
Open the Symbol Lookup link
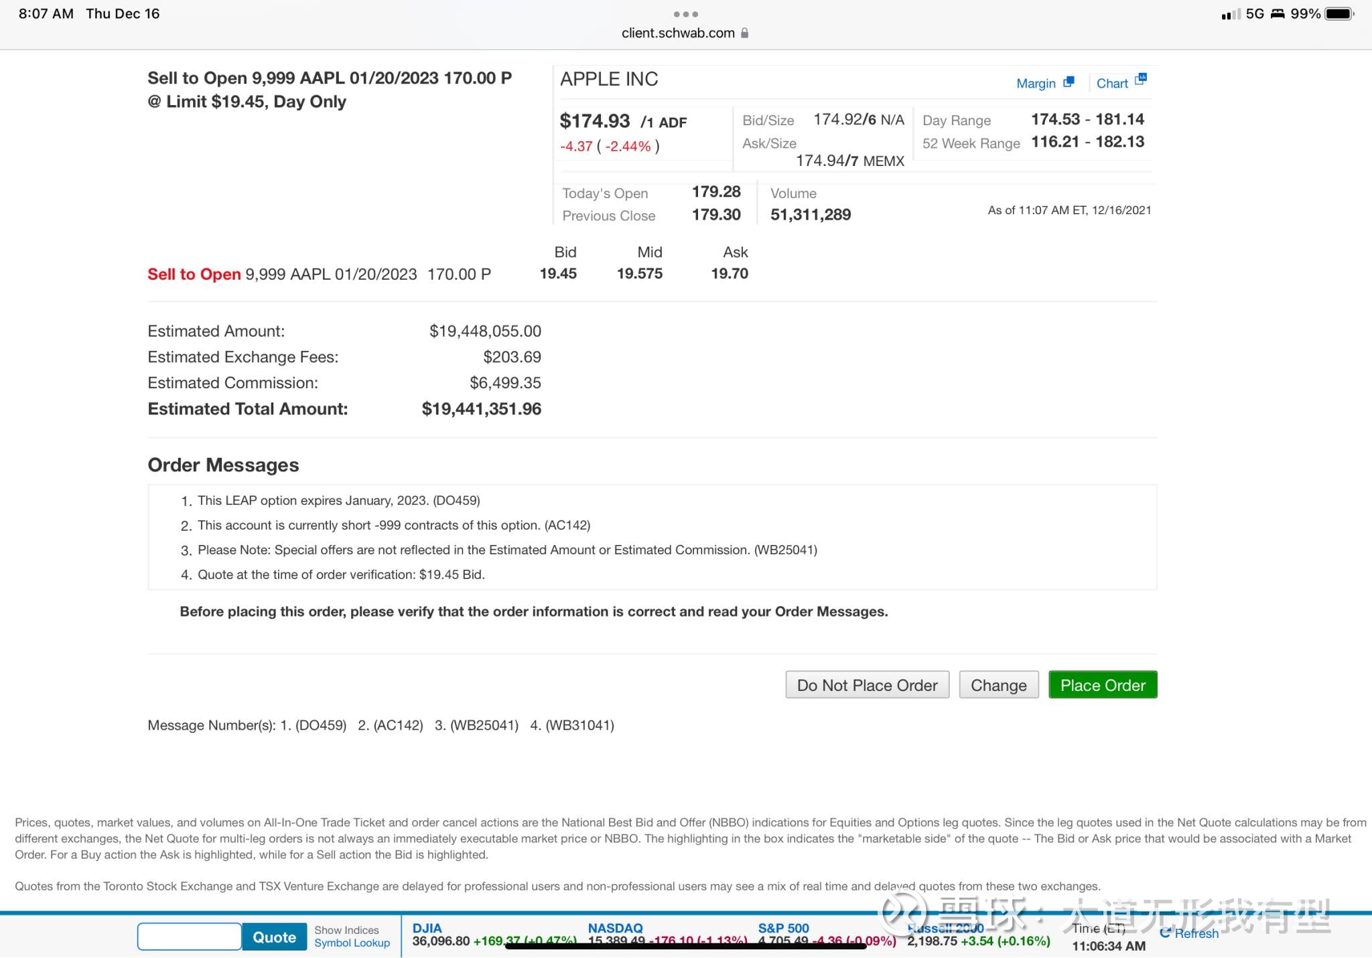click(x=352, y=943)
